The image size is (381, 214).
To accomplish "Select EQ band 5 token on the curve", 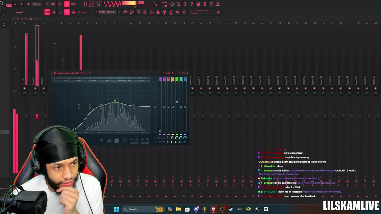I will coord(115,103).
